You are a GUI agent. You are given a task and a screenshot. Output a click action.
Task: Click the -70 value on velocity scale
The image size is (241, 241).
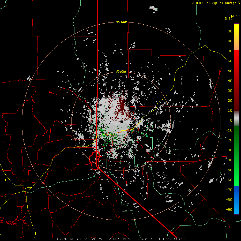coord(229,190)
